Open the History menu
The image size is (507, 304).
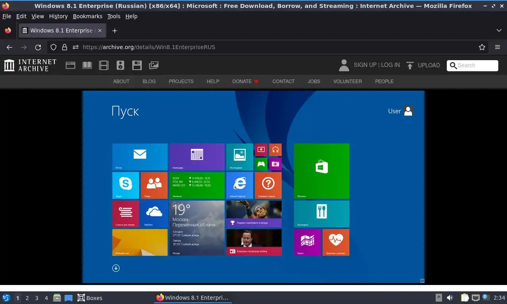pyautogui.click(x=58, y=16)
